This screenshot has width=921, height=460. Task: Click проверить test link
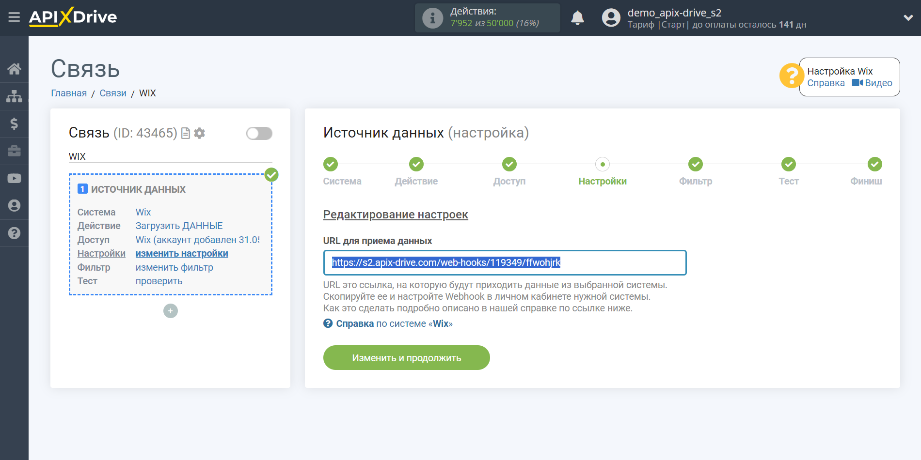tap(159, 281)
